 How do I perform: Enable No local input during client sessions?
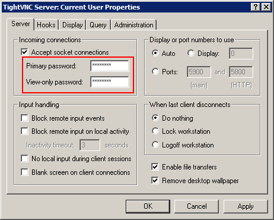point(24,159)
